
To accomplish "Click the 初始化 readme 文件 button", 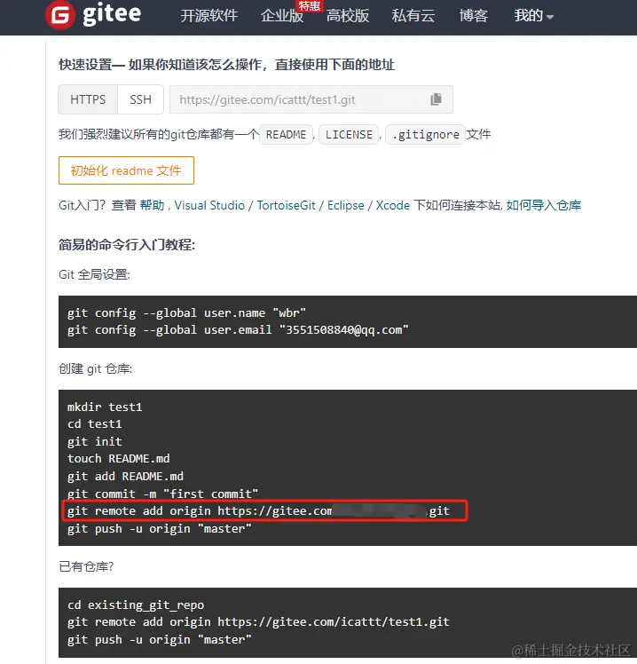I will pos(126,170).
